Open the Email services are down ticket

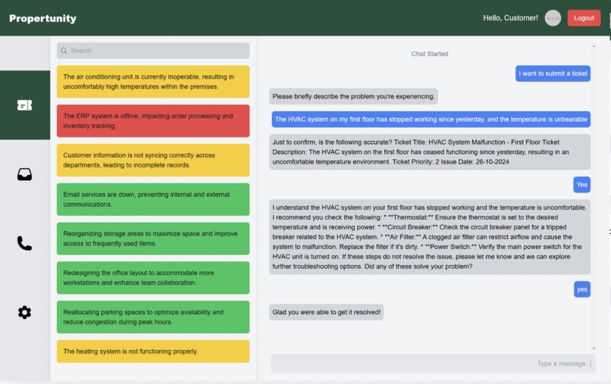[153, 199]
